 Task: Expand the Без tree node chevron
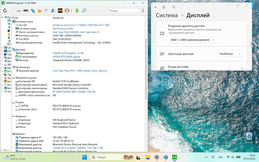point(2,81)
